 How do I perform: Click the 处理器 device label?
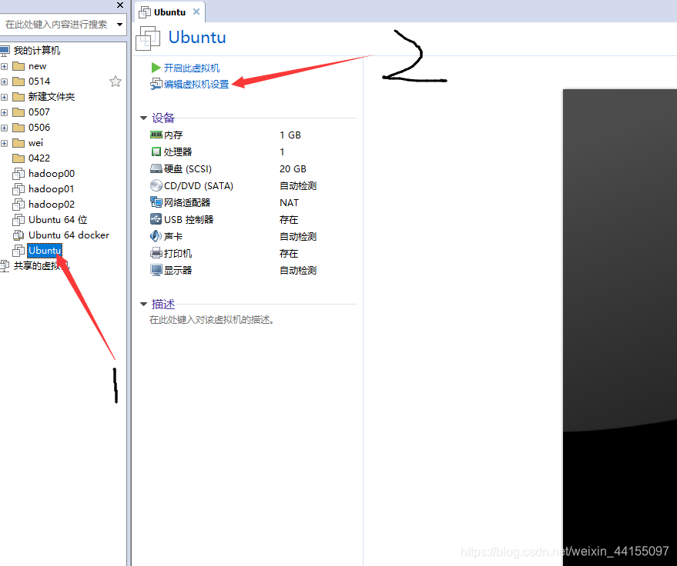178,151
